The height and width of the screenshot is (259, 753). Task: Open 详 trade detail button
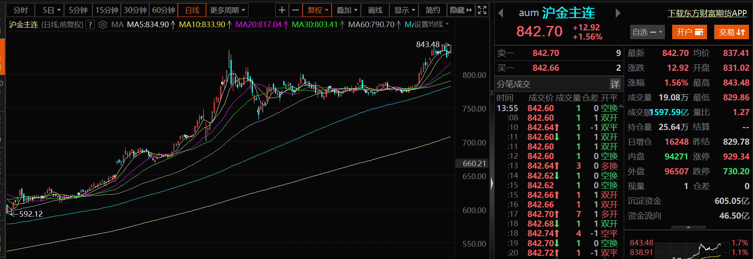coord(615,84)
